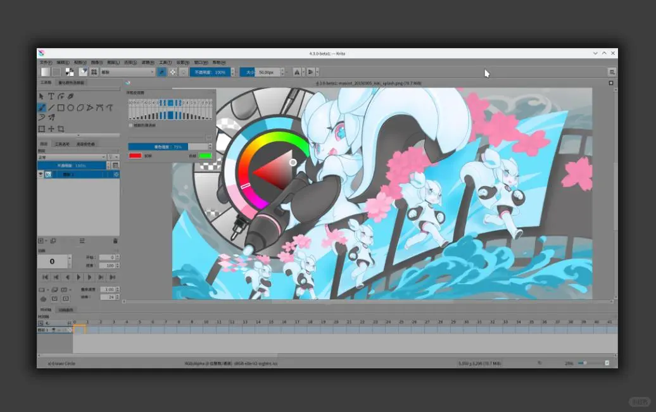This screenshot has height=412, width=656.
Task: Open the brush presets grid icon
Action: (94, 72)
